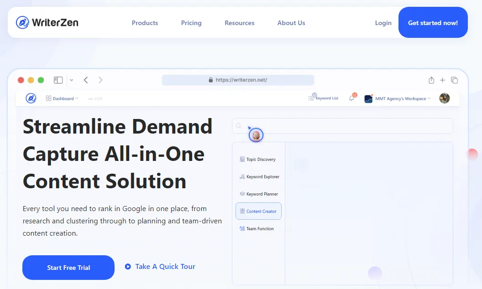Image resolution: width=482 pixels, height=289 pixels.
Task: Click the pink cursor avatar bubble
Action: tap(256, 135)
